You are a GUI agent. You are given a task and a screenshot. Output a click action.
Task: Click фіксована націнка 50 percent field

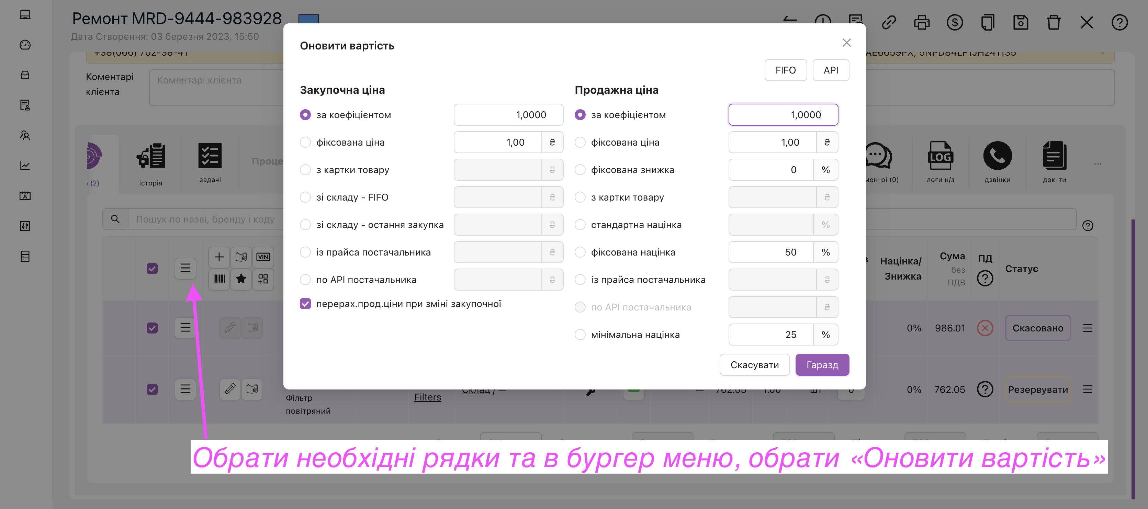(771, 252)
